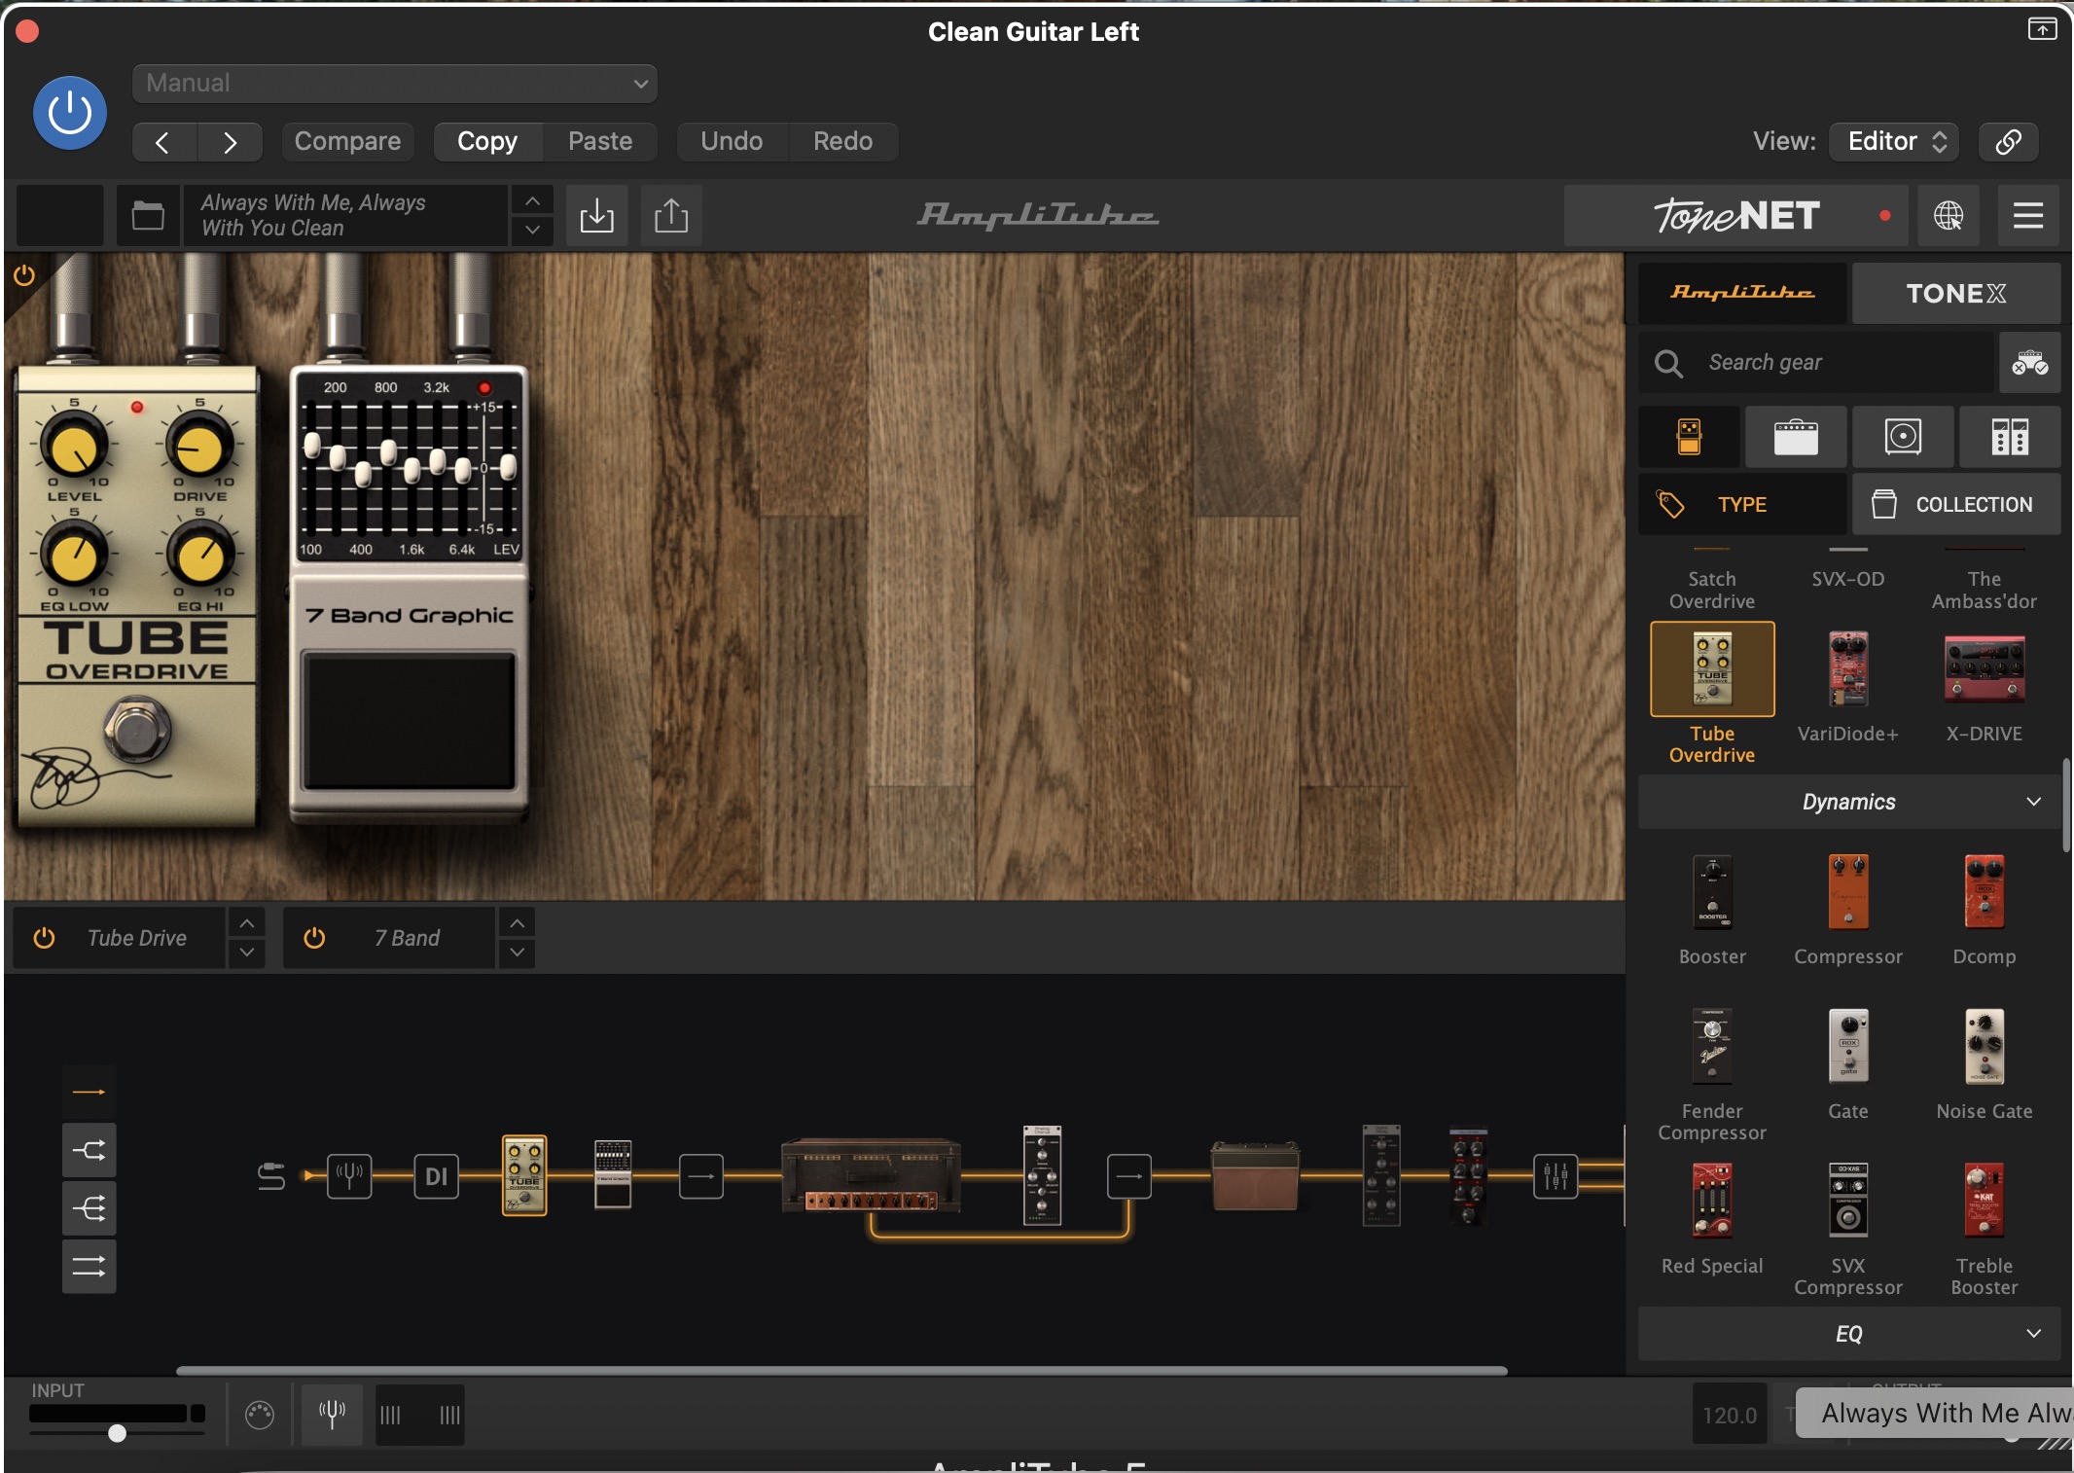
Task: Select the Noise Gate pedal
Action: 1985,1046
